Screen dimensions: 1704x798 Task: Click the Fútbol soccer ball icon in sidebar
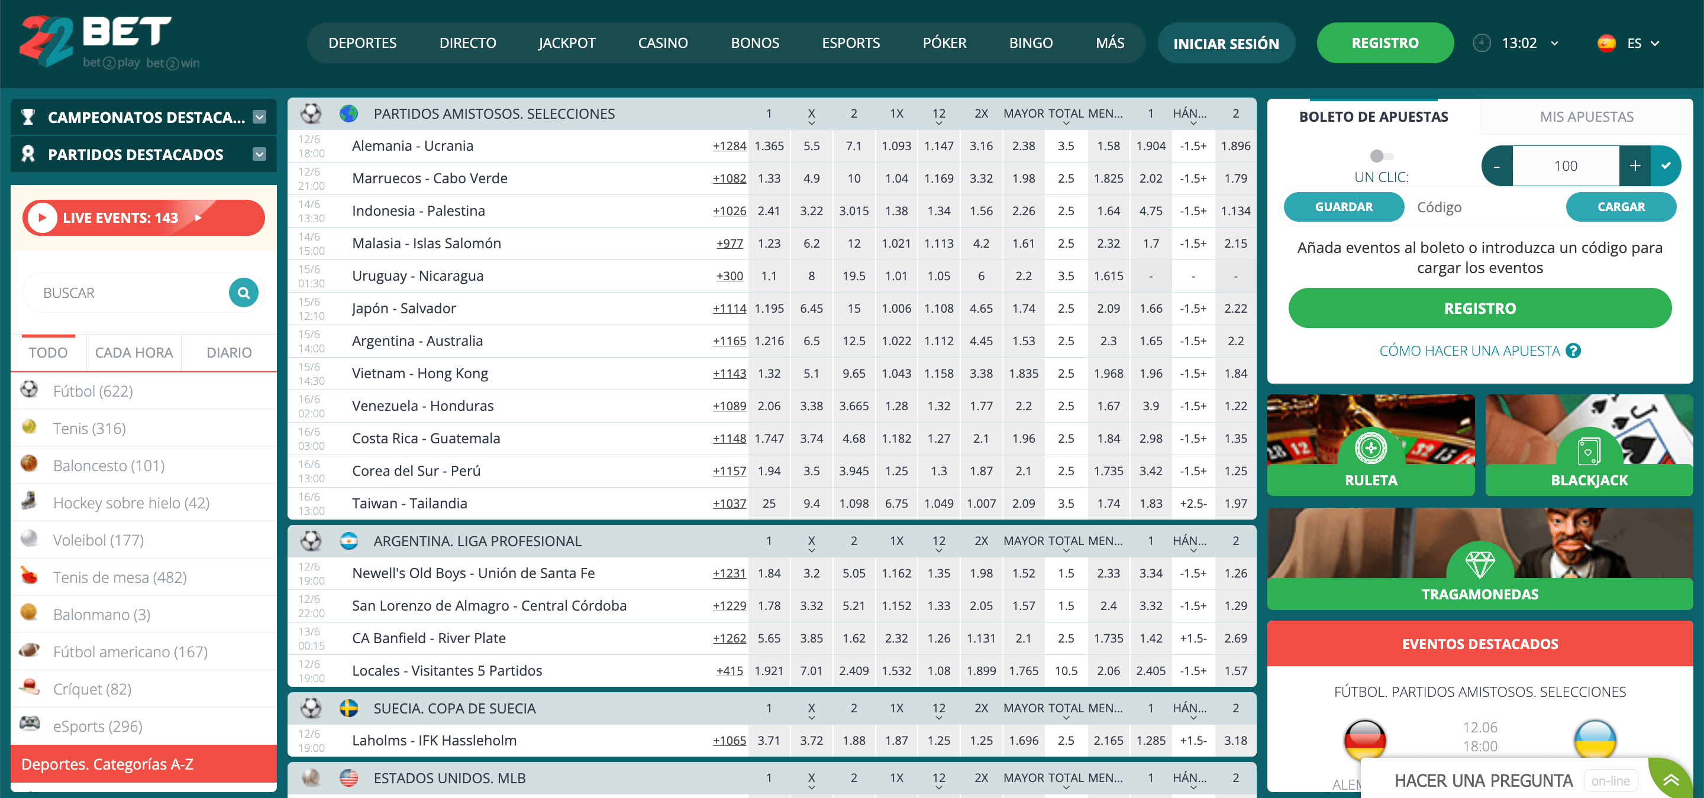coord(29,390)
